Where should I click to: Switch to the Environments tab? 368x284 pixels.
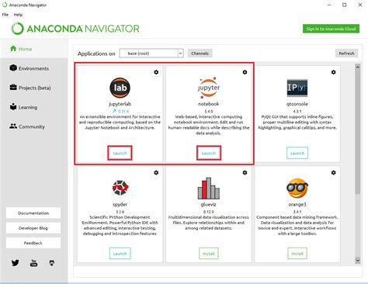29,68
